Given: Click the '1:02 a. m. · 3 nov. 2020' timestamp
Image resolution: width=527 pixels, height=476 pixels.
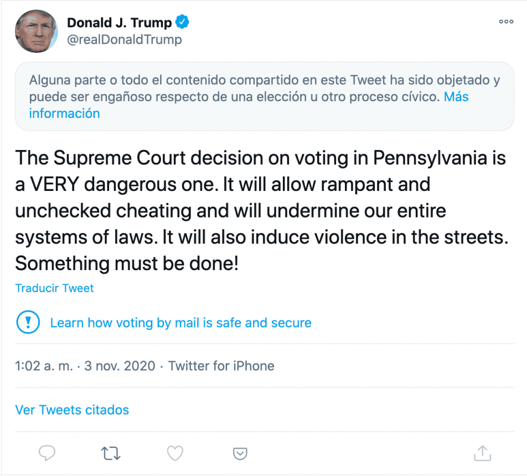Looking at the screenshot, I should click(x=85, y=366).
